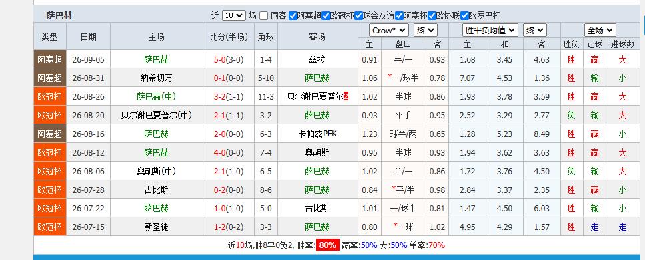Open team 卡帕兹PFK

(317, 134)
